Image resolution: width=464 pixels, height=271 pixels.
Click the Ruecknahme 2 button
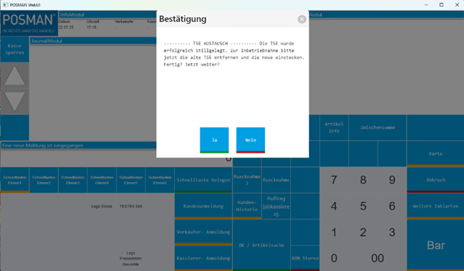pos(247,180)
